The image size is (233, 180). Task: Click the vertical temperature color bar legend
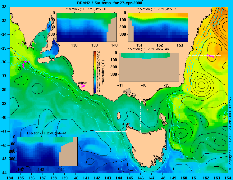pos(95,72)
